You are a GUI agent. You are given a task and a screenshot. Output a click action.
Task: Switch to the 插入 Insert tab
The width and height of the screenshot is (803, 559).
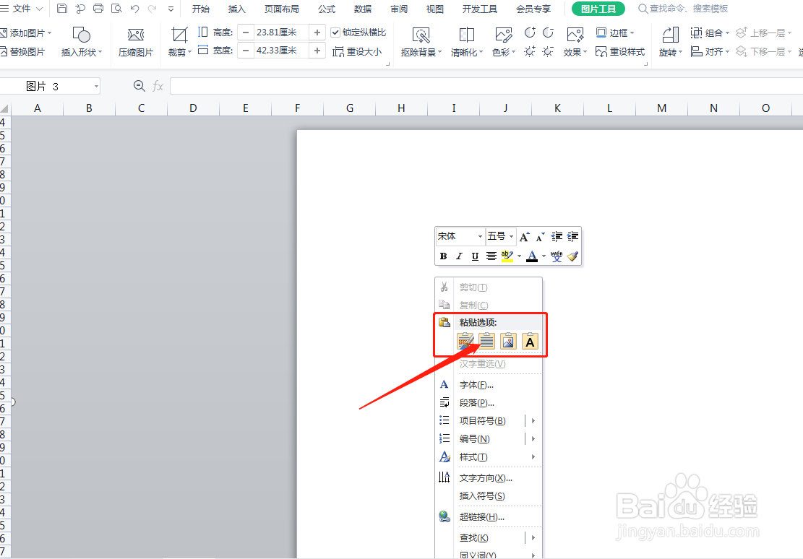pyautogui.click(x=236, y=9)
